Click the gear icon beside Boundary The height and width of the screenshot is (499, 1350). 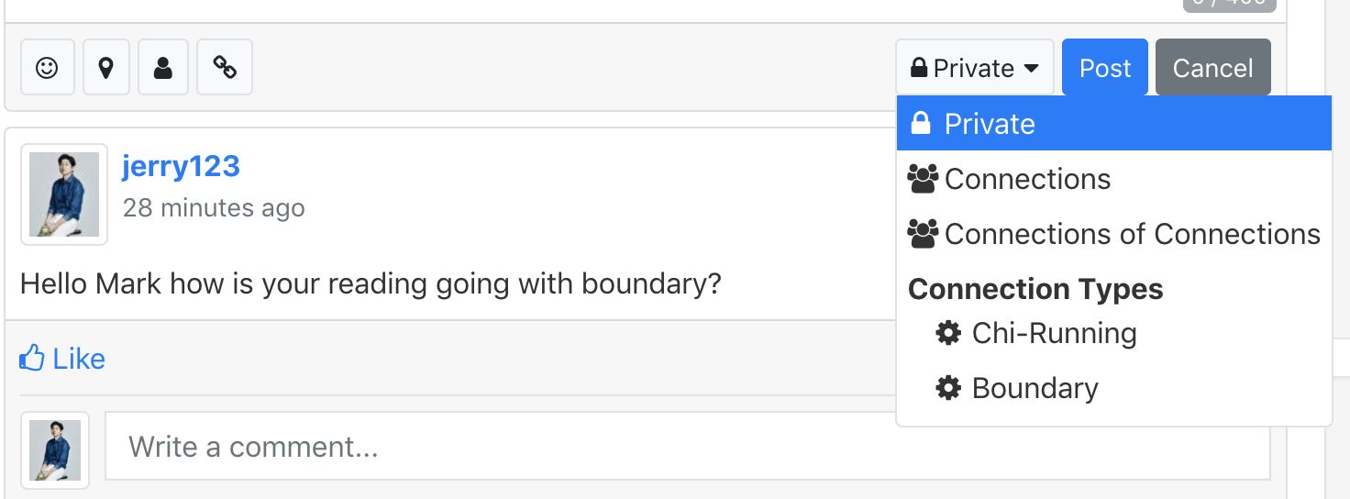[x=948, y=388]
